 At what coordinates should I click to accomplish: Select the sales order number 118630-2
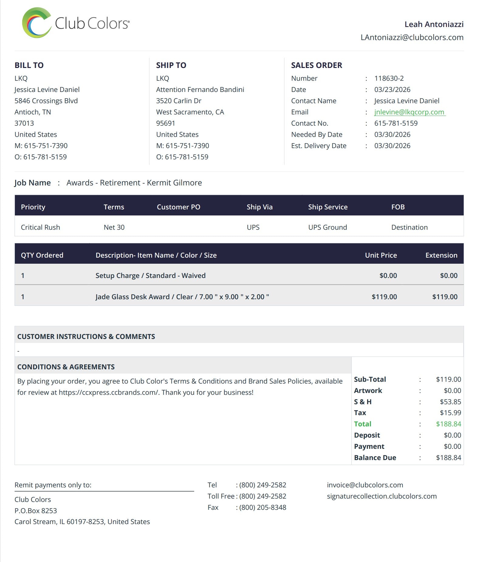pos(389,78)
